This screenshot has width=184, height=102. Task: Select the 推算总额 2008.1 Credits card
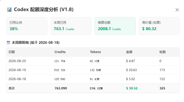coord(115,26)
